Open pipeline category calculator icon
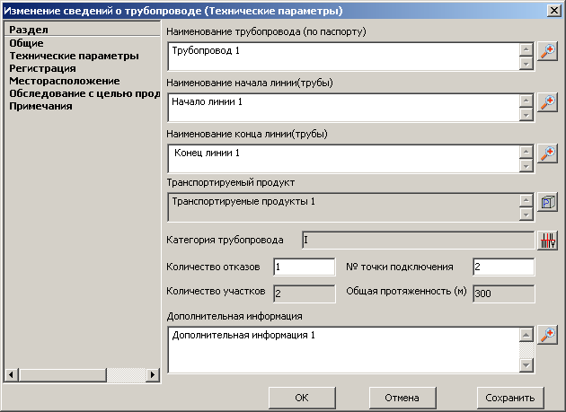 [547, 241]
